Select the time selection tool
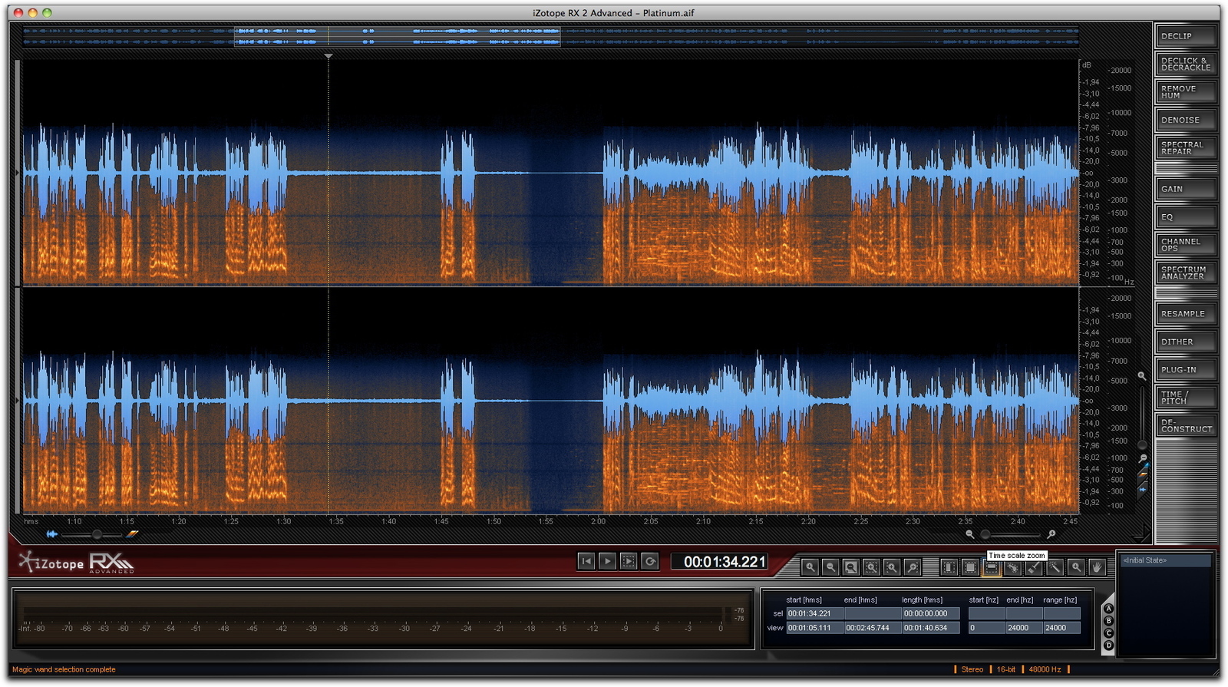This screenshot has height=687, width=1228. (x=949, y=567)
